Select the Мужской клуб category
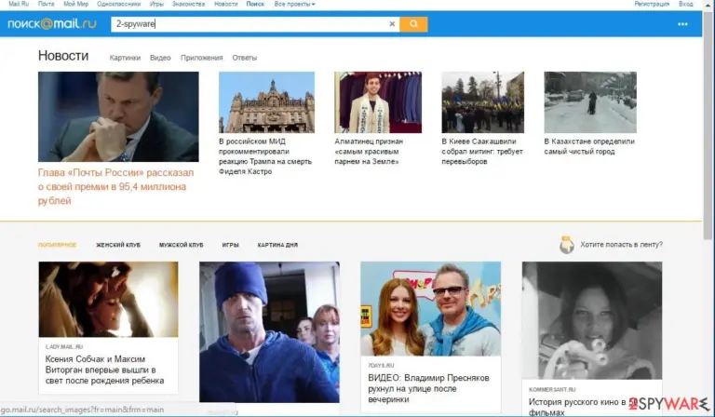This screenshot has height=417, width=715. (x=181, y=245)
